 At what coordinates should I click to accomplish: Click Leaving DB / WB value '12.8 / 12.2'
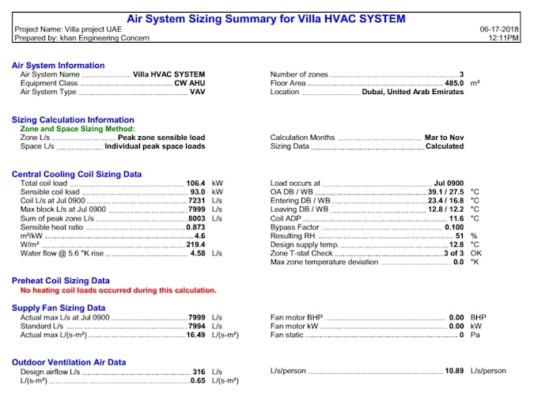point(445,209)
